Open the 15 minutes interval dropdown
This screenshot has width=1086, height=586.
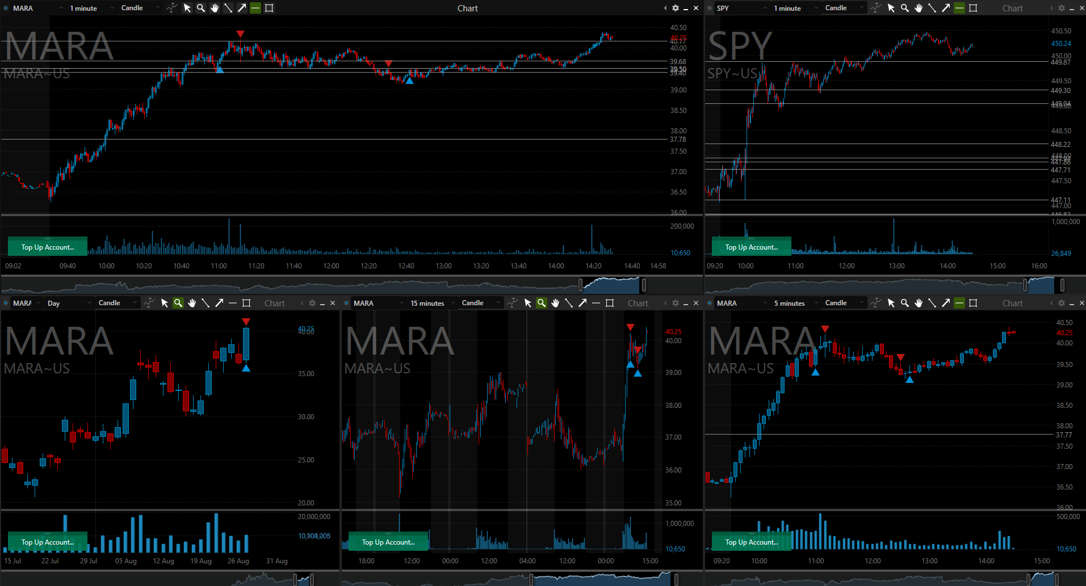[432, 303]
